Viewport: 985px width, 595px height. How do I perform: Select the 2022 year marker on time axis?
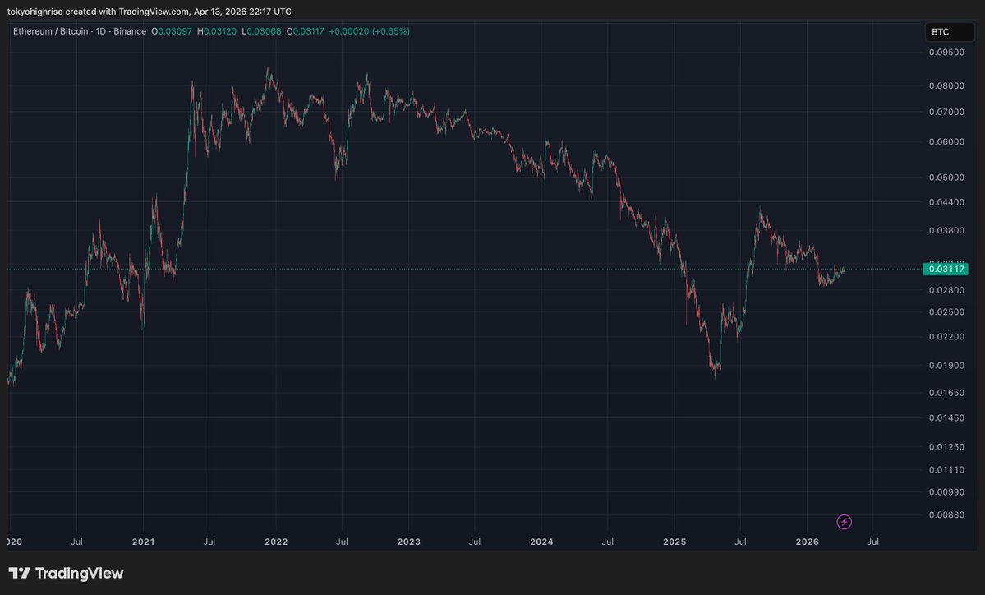(x=276, y=542)
